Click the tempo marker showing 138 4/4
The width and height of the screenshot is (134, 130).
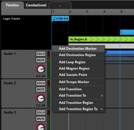click(x=60, y=18)
